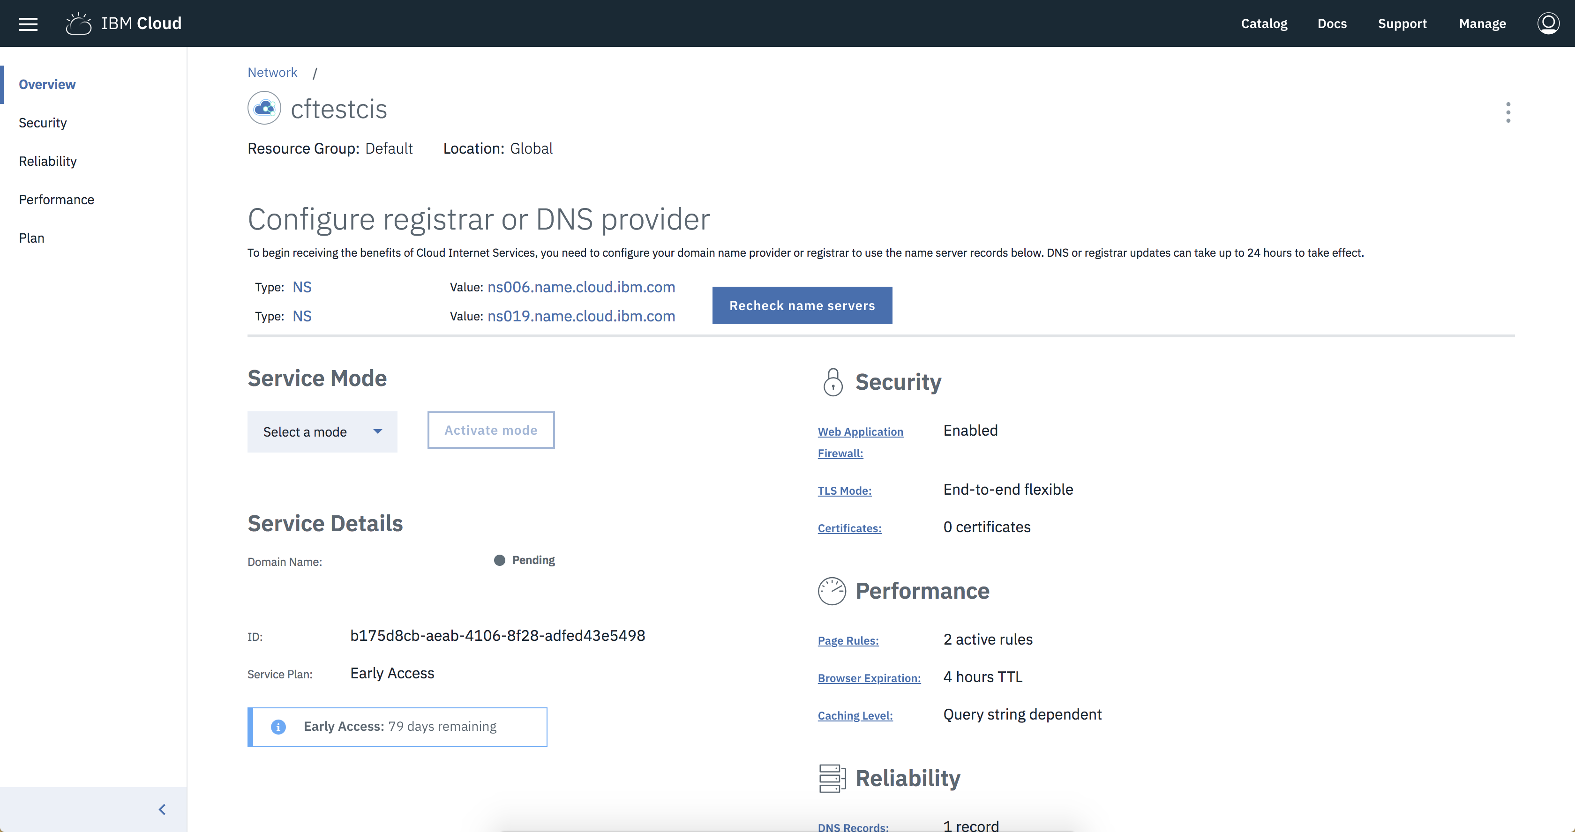Open the hamburger navigation menu

(x=28, y=24)
